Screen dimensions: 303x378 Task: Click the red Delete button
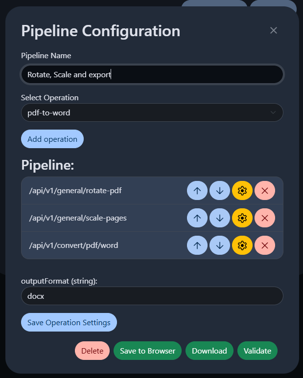pos(92,351)
